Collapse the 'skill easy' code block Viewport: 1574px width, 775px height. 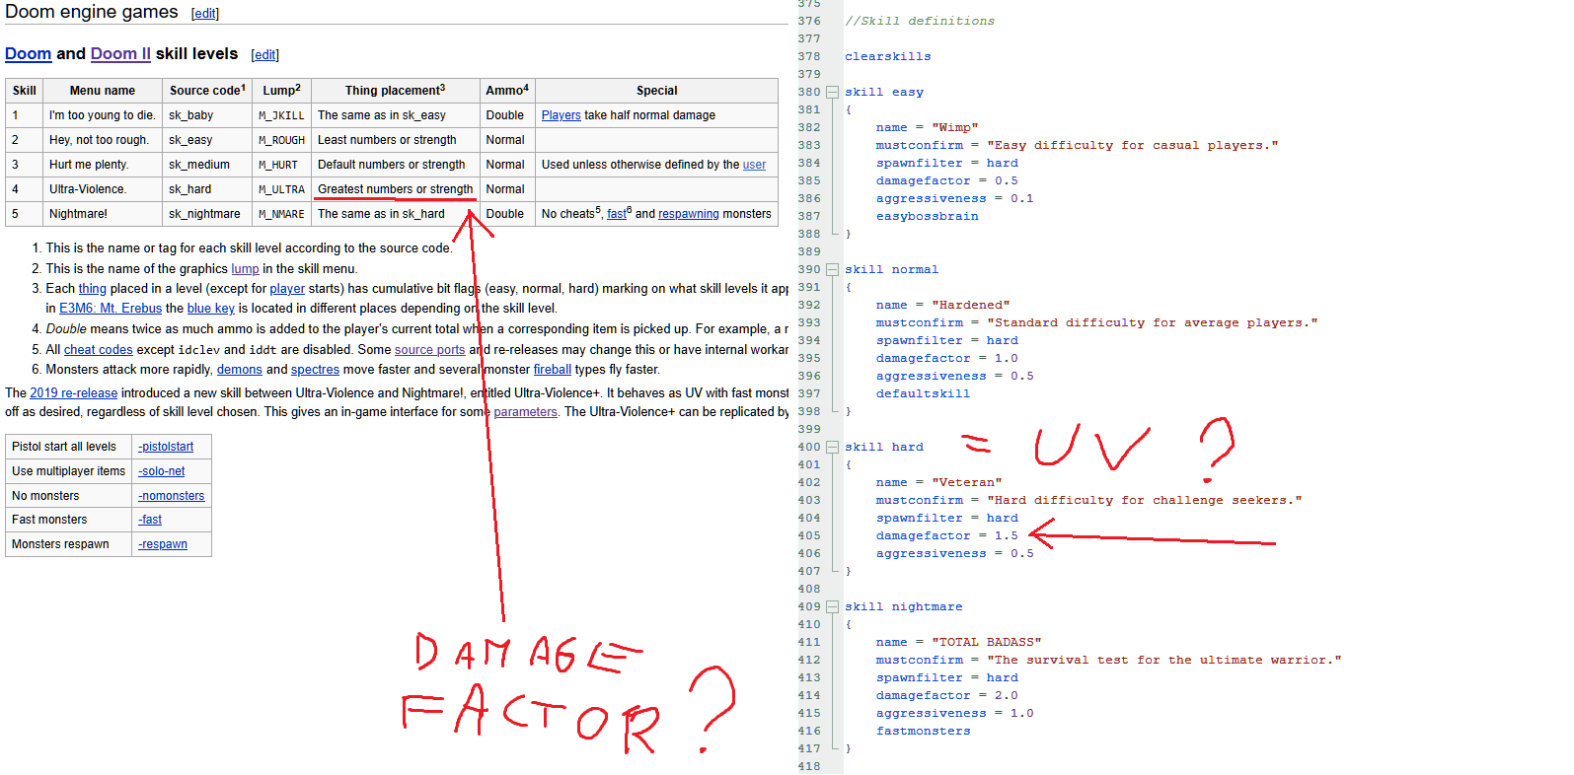tap(832, 92)
